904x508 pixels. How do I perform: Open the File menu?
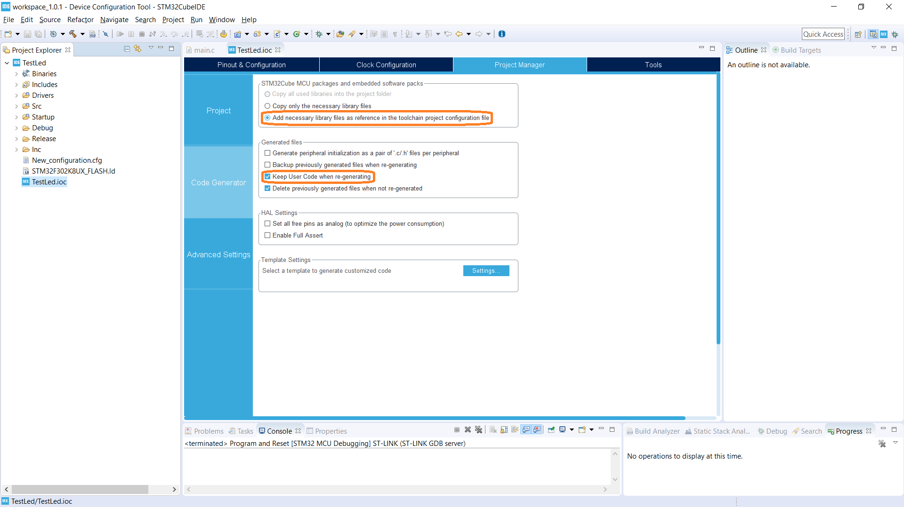pyautogui.click(x=8, y=20)
